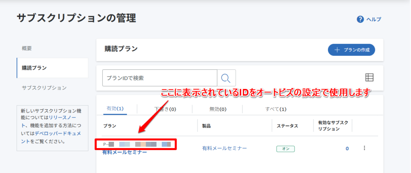Image resolution: width=411 pixels, height=173 pixels.
Task: Switch to the 有効(1) tab
Action: pos(115,109)
